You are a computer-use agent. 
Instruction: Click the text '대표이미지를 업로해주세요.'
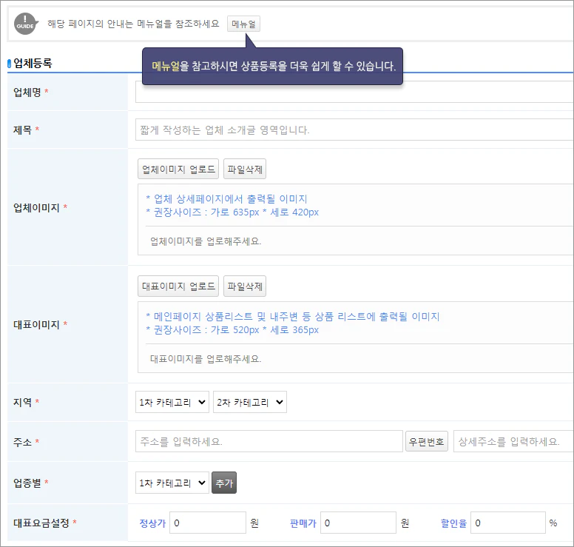[206, 359]
